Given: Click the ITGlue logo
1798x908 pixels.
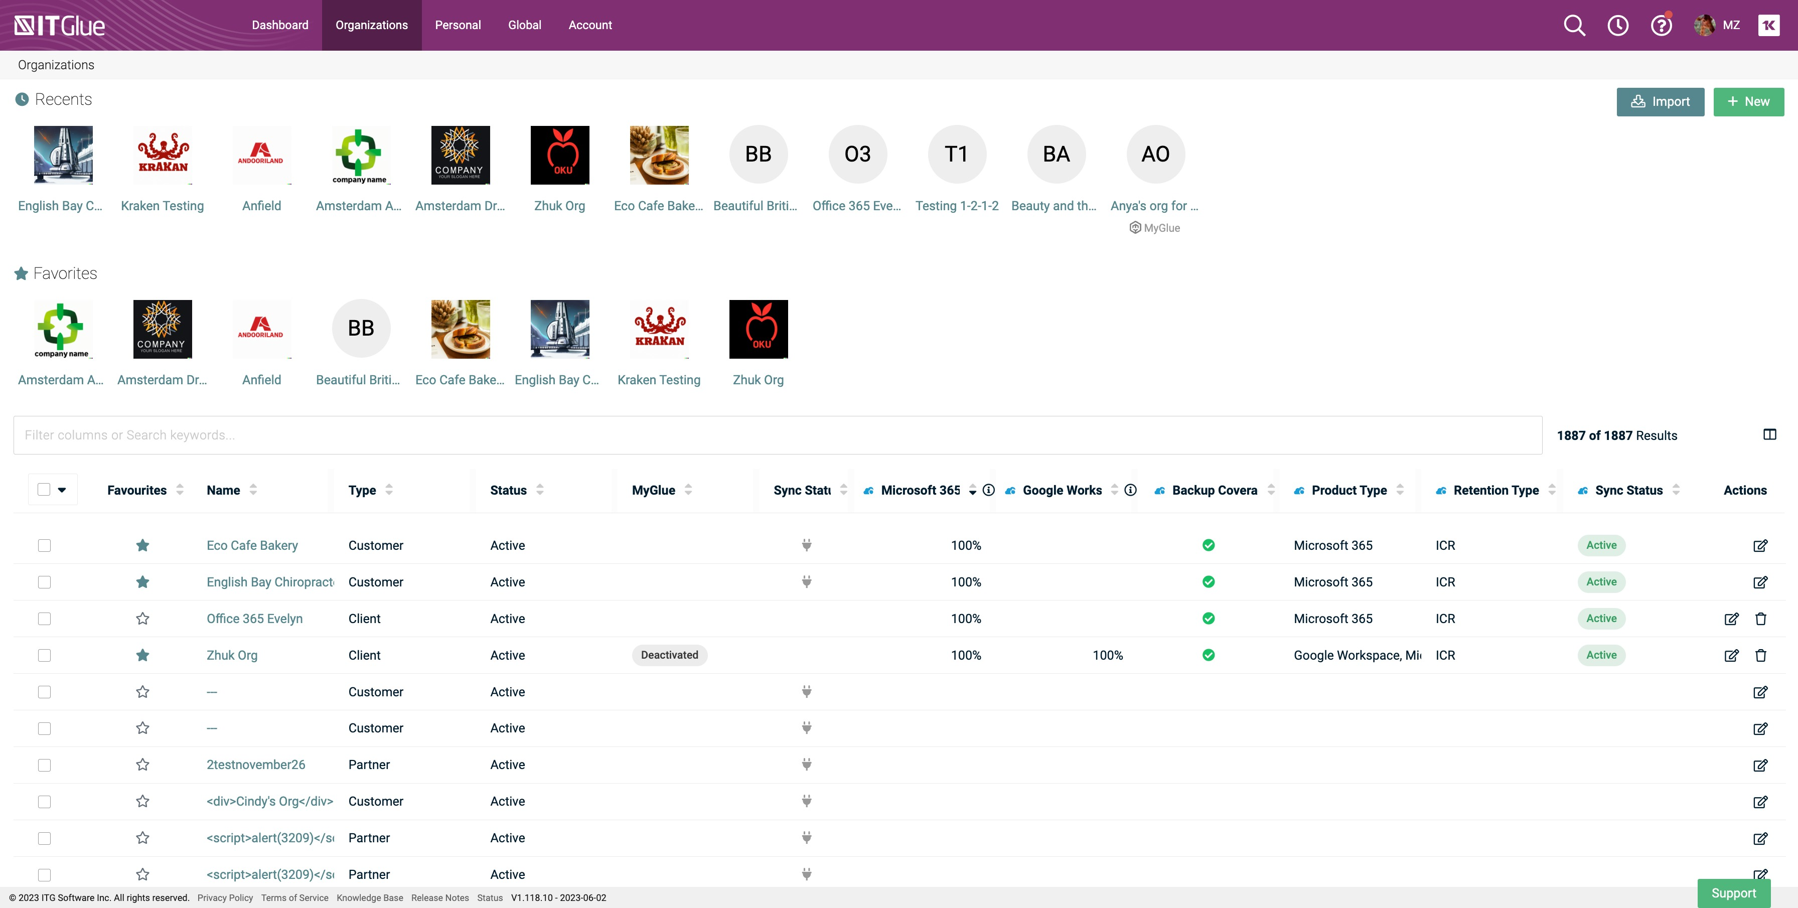Looking at the screenshot, I should (59, 25).
